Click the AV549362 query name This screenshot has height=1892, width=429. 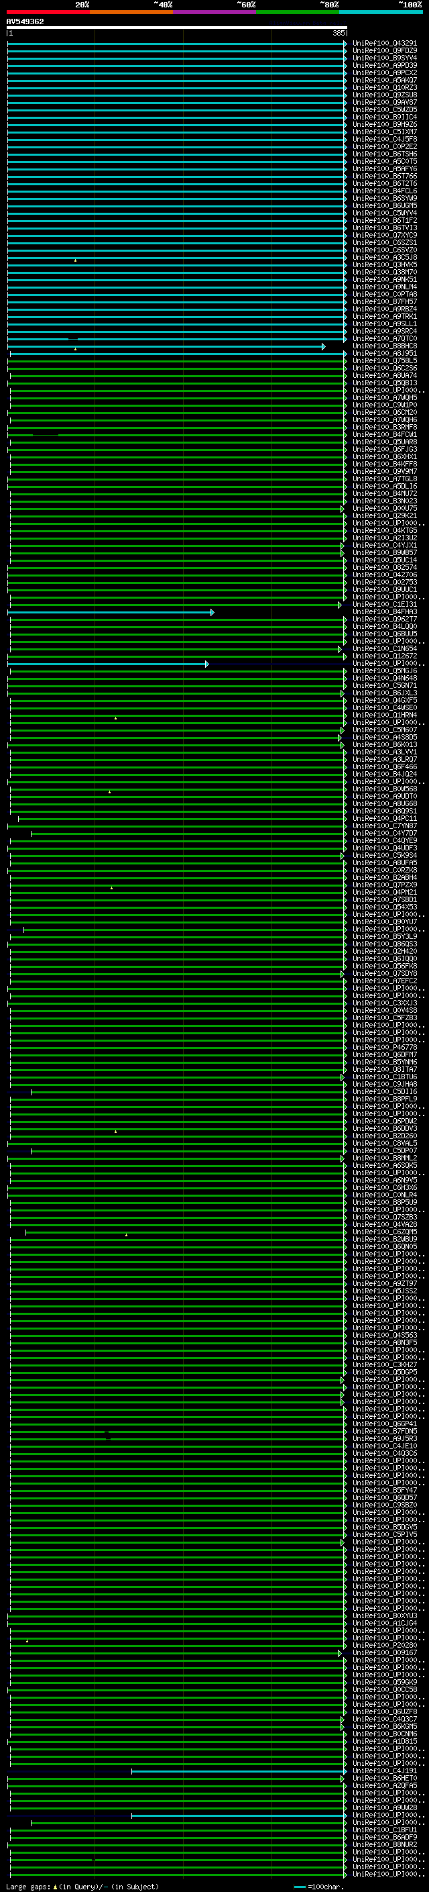pyautogui.click(x=25, y=21)
